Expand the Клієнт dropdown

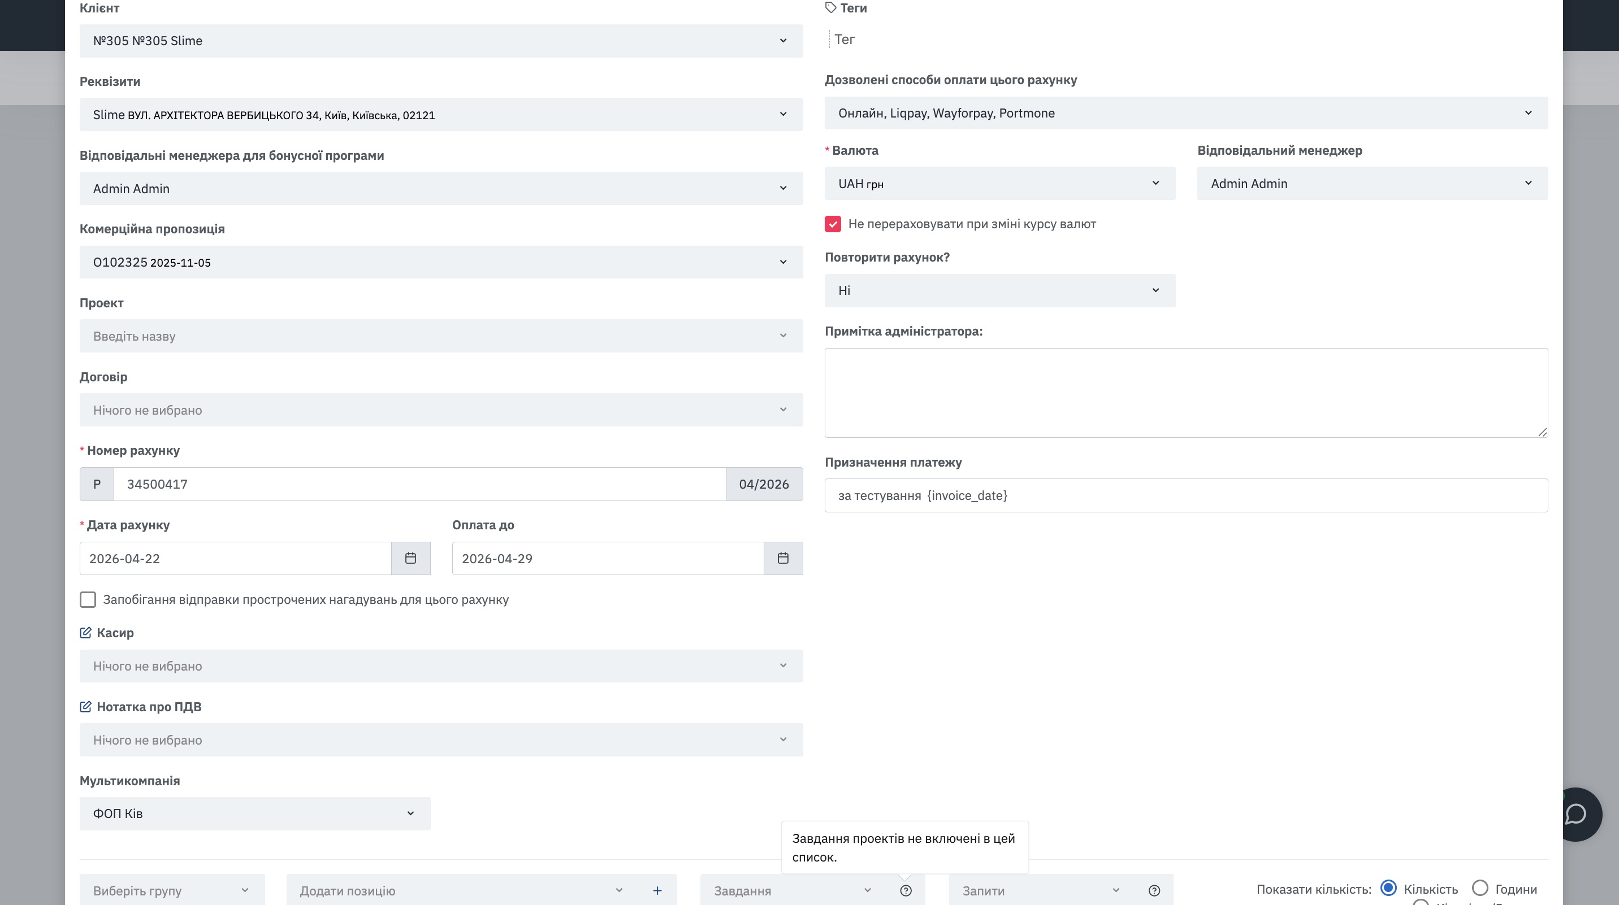[x=440, y=41]
